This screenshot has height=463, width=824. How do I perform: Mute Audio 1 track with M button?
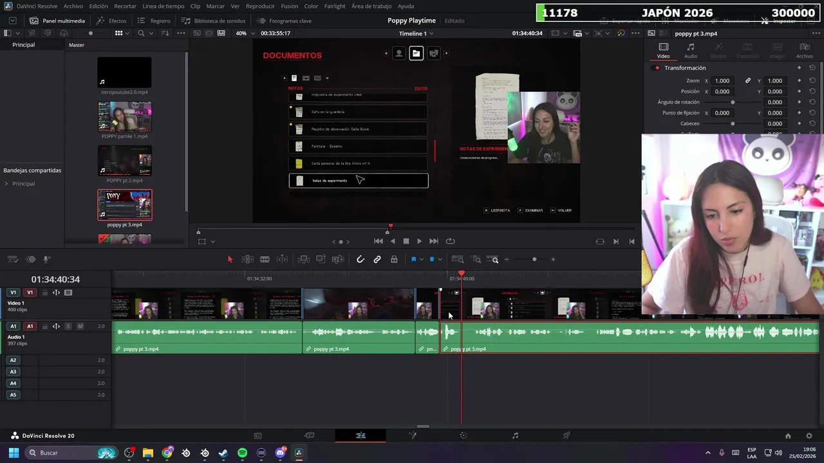(x=80, y=326)
